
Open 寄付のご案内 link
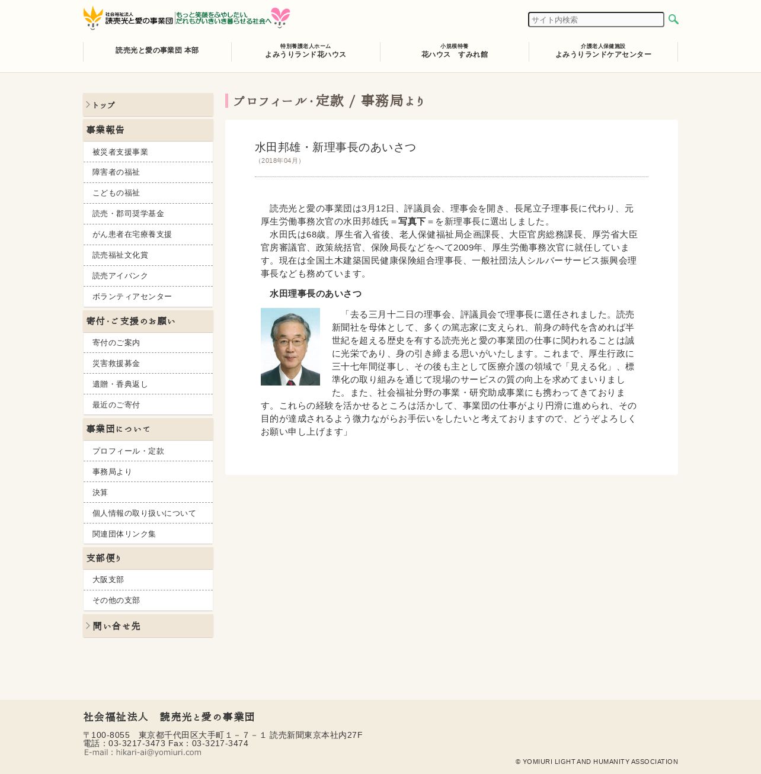click(x=148, y=343)
